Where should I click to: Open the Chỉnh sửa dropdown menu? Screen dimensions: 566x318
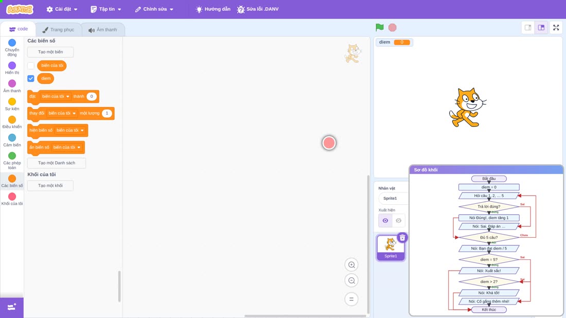pyautogui.click(x=154, y=9)
